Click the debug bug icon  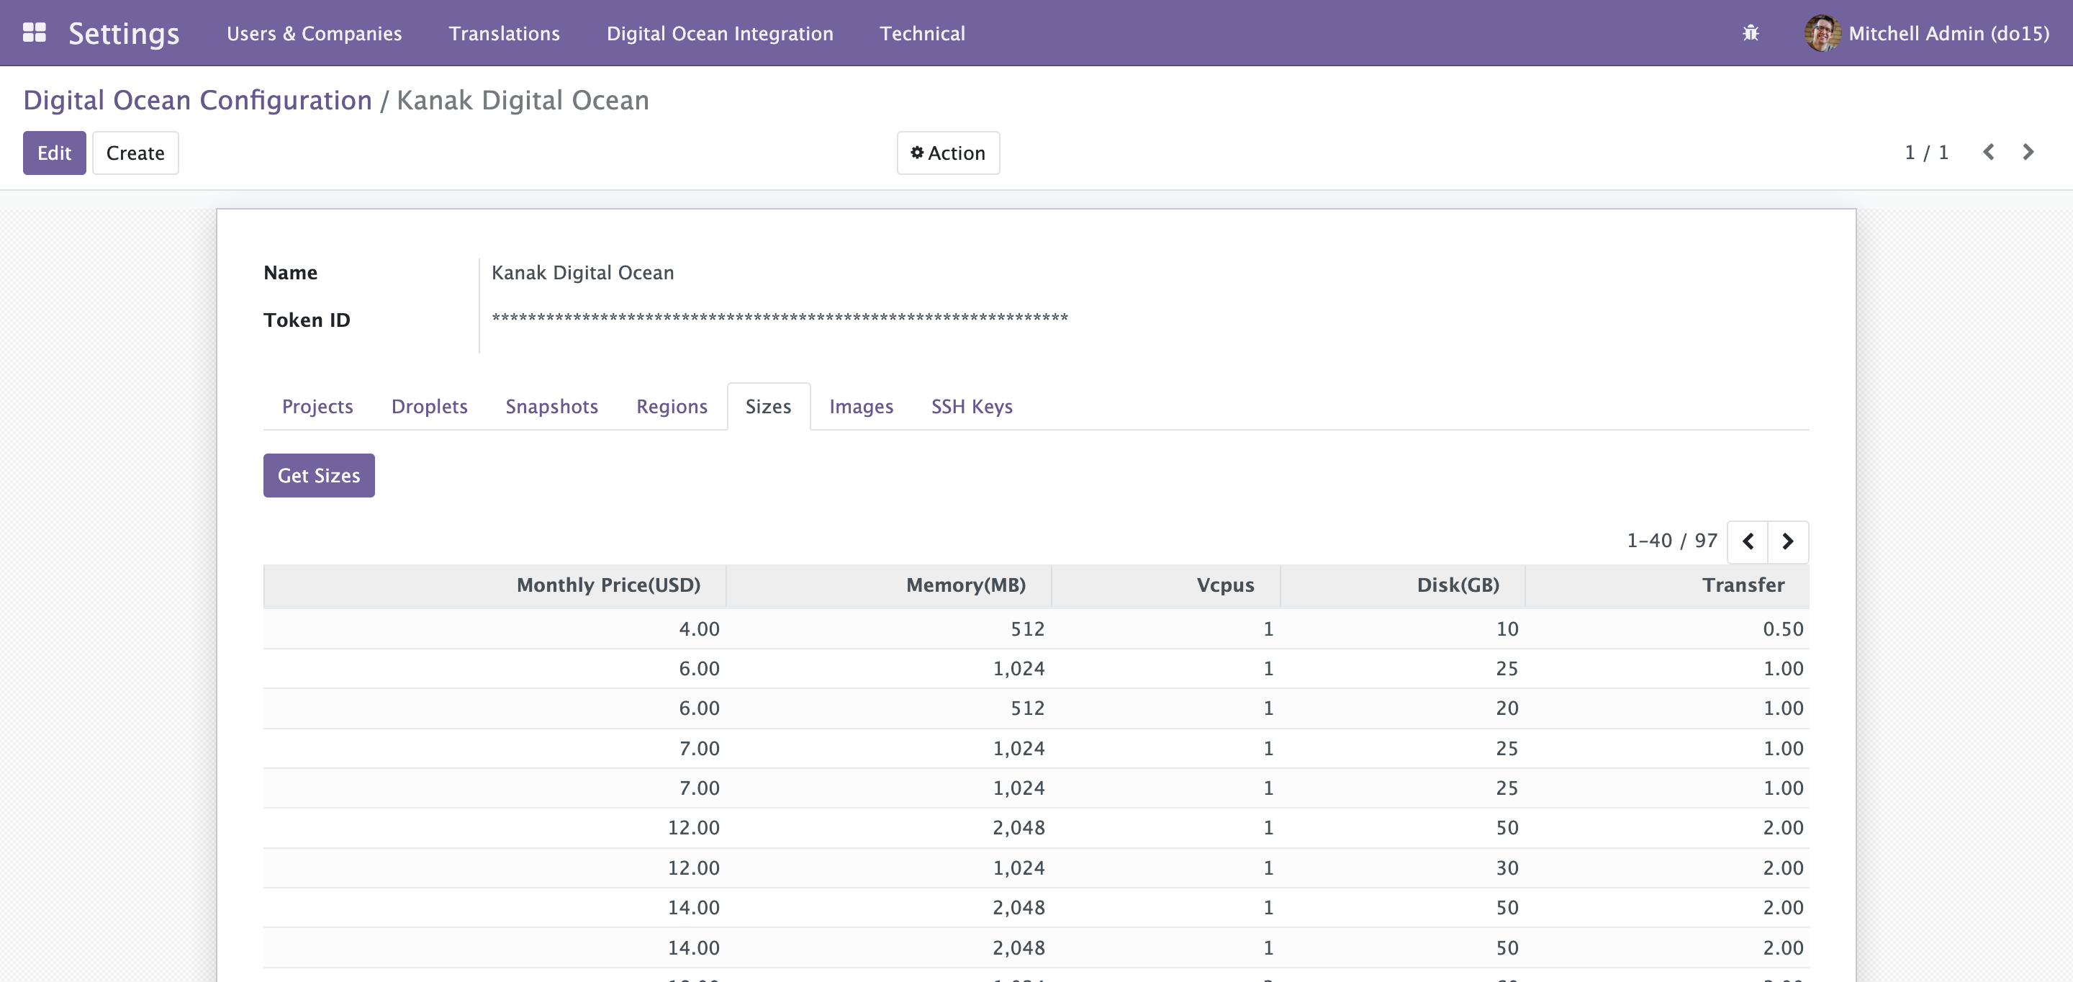click(x=1751, y=33)
